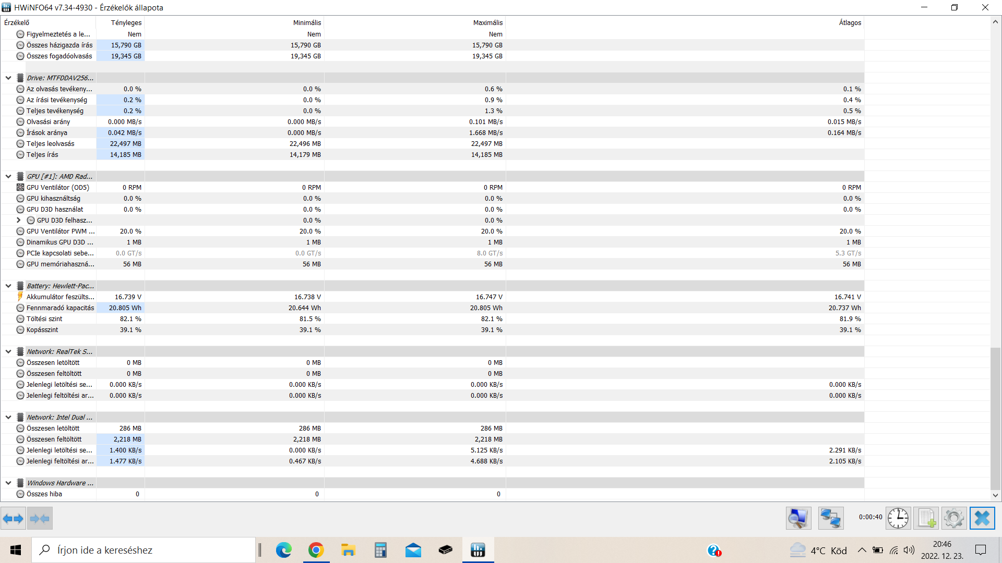This screenshot has width=1002, height=563.
Task: Click the vertical scrollbar thumb
Action: tap(995, 419)
